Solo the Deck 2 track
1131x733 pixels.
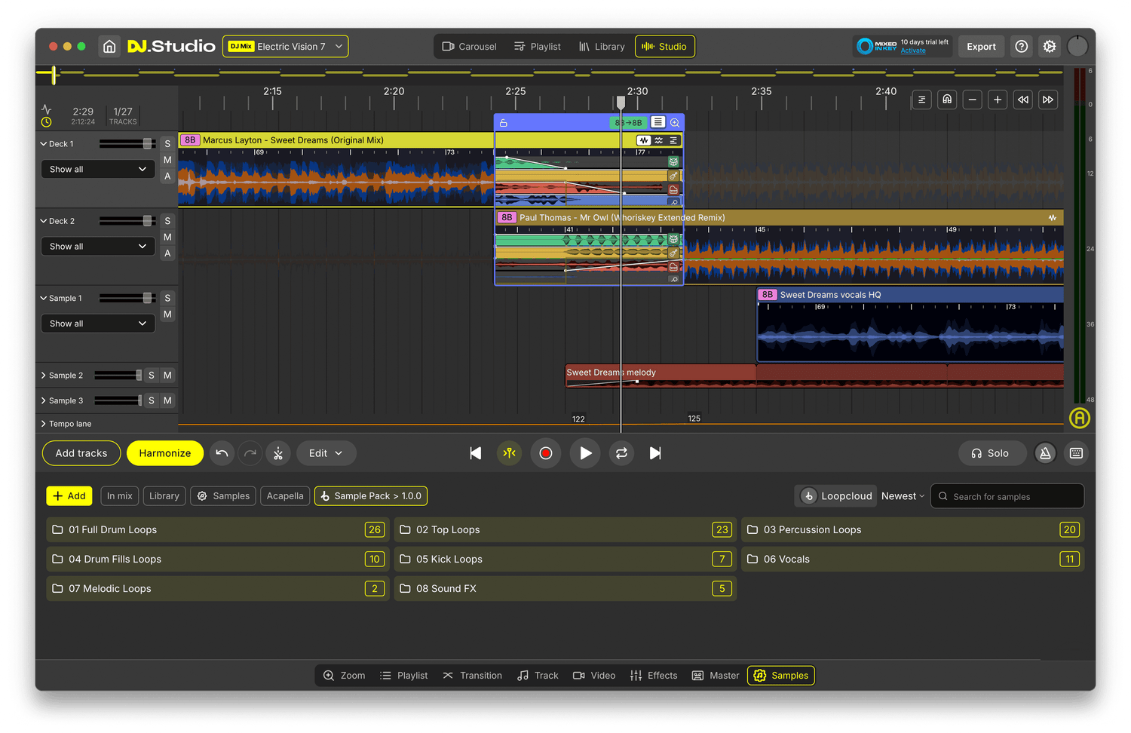[x=167, y=221]
